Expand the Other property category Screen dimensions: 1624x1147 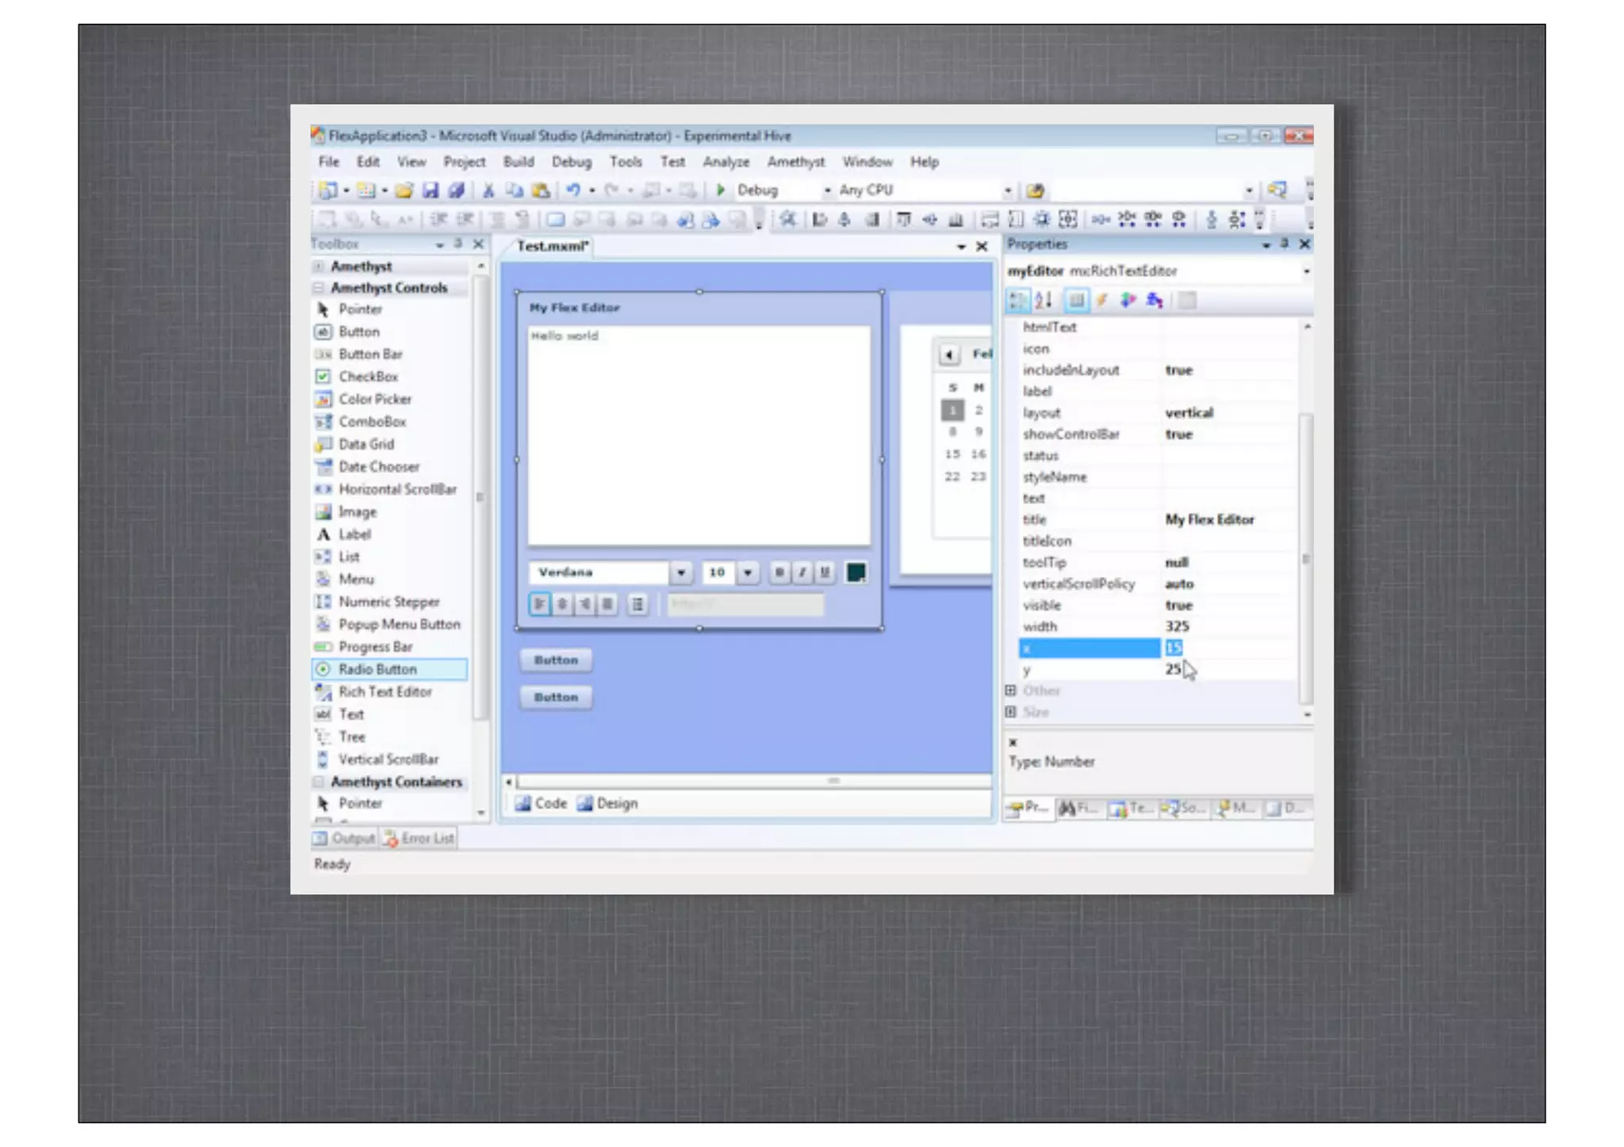point(1011,690)
